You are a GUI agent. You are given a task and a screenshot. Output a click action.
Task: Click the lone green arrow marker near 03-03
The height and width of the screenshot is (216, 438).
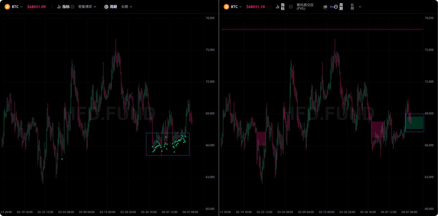(x=62, y=159)
